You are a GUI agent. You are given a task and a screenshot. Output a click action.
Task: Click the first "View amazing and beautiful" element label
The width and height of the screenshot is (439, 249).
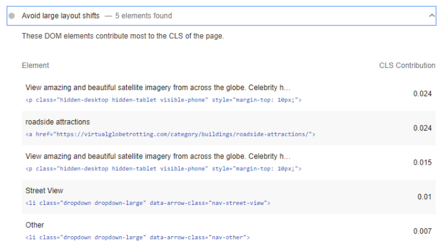click(x=157, y=88)
